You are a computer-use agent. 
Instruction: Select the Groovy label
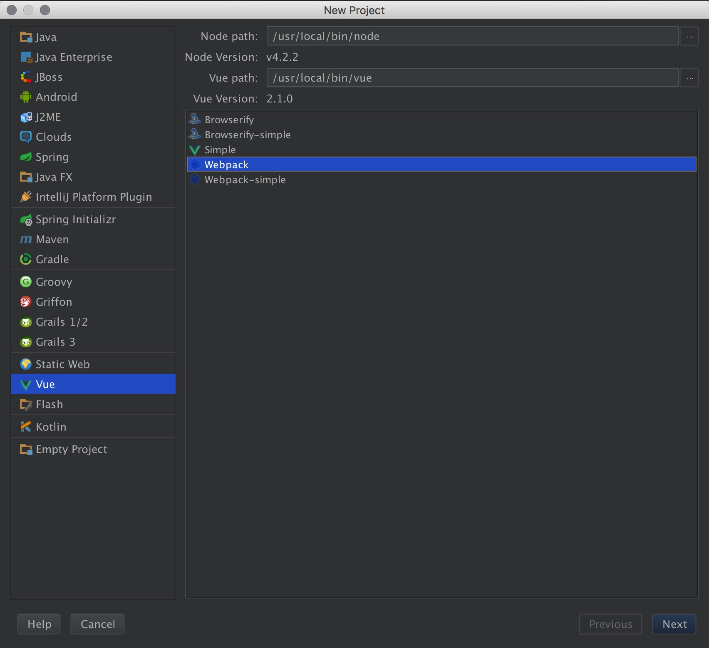(54, 282)
